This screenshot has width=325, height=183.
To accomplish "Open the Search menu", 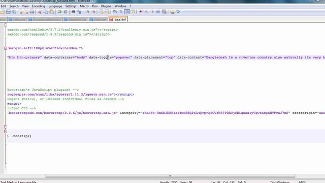I will (14, 6).
